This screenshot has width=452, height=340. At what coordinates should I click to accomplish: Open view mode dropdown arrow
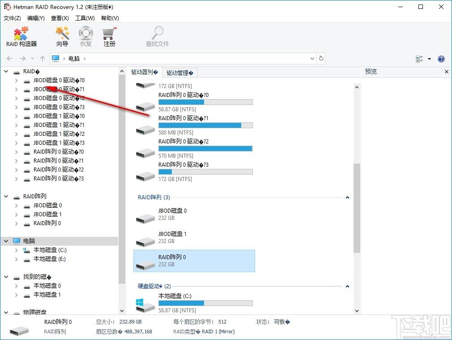coord(429,59)
